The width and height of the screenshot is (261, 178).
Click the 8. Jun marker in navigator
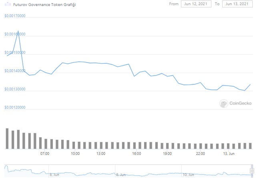121,175
